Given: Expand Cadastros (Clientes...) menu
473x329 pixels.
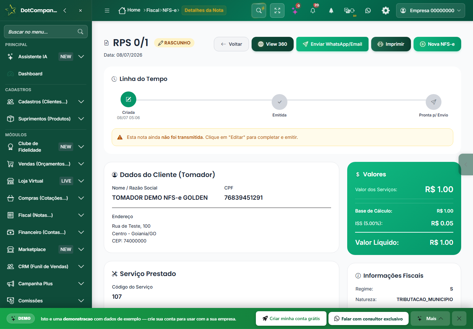Looking at the screenshot, I should tap(46, 102).
